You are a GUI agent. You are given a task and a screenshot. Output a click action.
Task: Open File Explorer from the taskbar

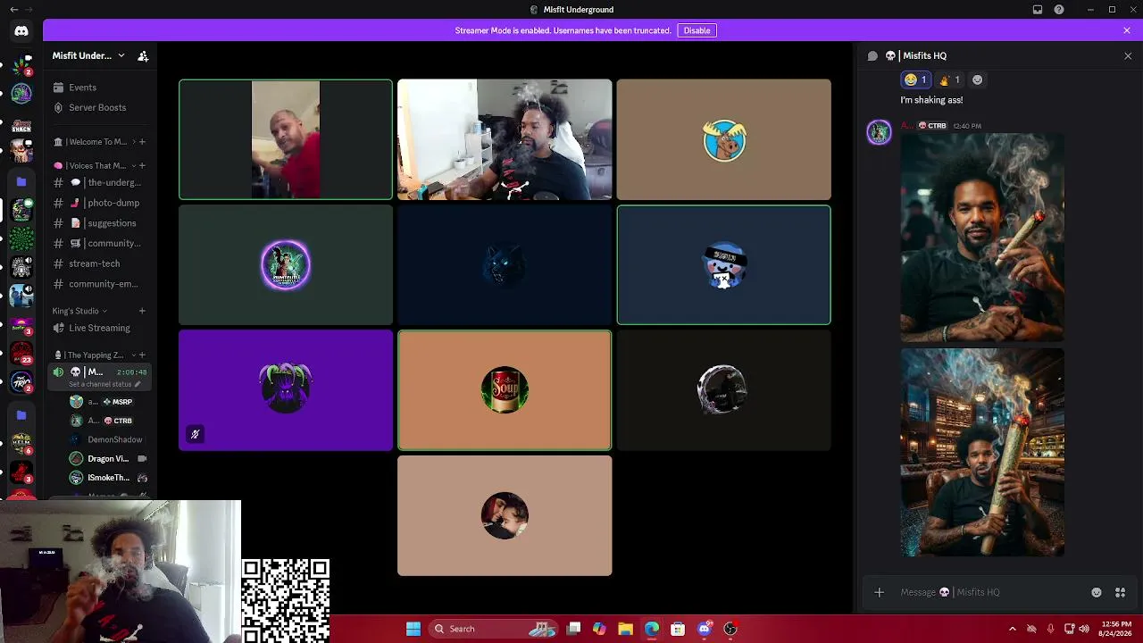tap(625, 629)
